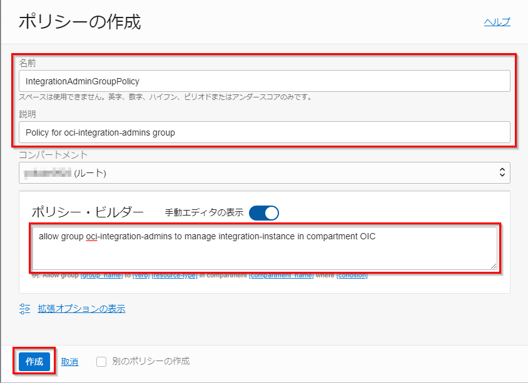Viewport: 528px width, 383px height.
Task: Click the [resource-type] example link
Action: [x=175, y=276]
